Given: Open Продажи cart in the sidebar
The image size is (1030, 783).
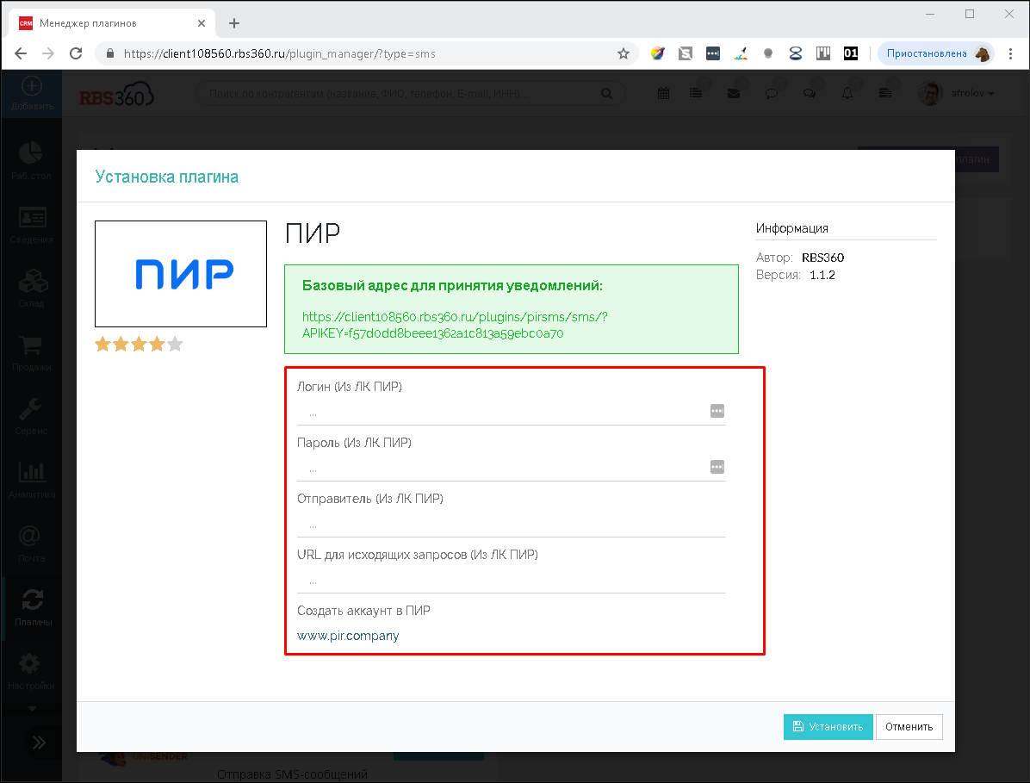Looking at the screenshot, I should pos(31,352).
